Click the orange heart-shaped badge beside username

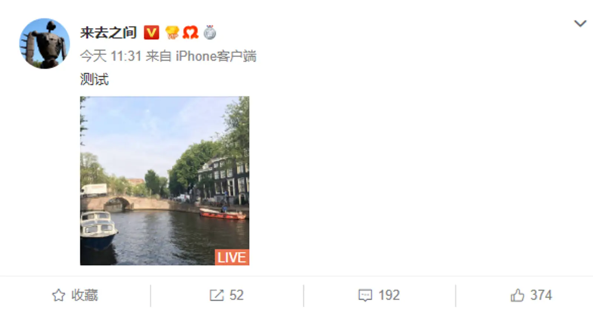(191, 33)
